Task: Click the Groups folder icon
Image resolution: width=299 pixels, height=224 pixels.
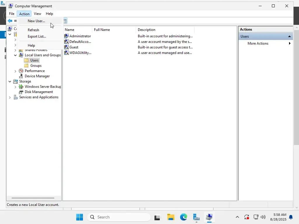Action: coord(26,66)
